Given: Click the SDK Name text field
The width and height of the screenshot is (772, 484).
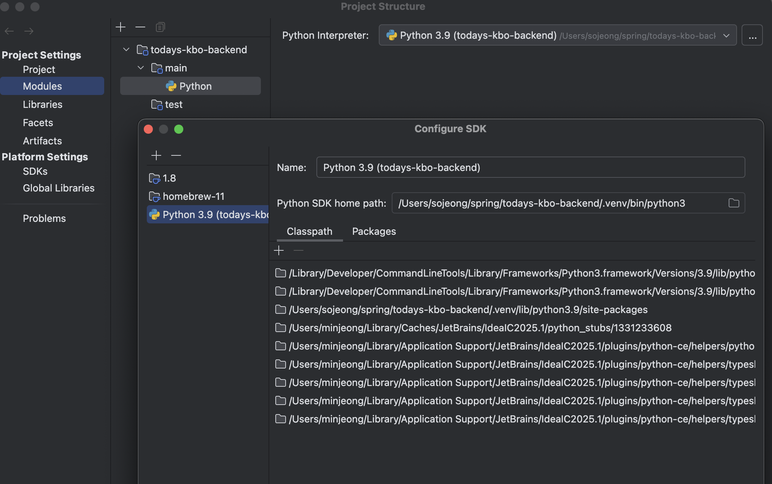Looking at the screenshot, I should point(530,168).
